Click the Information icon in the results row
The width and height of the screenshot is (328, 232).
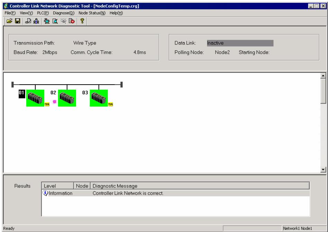point(45,193)
